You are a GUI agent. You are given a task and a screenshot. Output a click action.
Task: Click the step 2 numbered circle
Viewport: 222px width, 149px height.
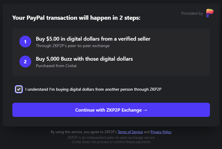[25, 62]
